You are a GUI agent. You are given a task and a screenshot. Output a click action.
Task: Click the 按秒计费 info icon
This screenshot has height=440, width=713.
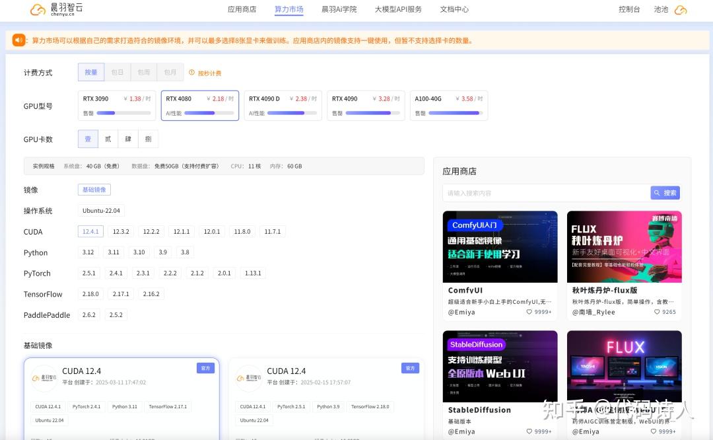coord(192,73)
